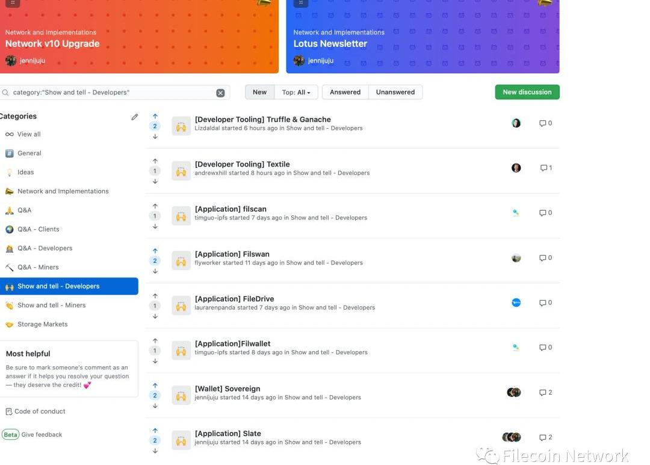
Task: Select View all in categories
Action: (29, 134)
